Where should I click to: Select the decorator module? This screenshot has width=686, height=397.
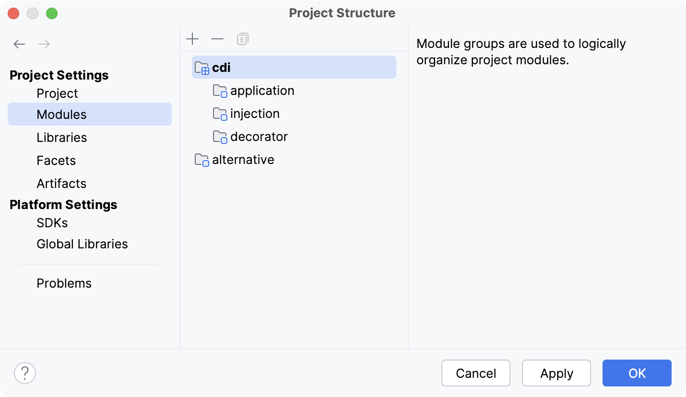pos(259,136)
